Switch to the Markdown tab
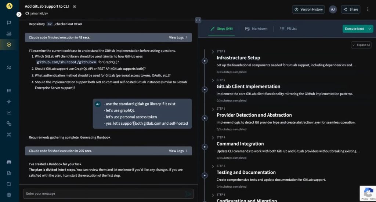Viewport: 376px width, 202px height. click(x=256, y=29)
